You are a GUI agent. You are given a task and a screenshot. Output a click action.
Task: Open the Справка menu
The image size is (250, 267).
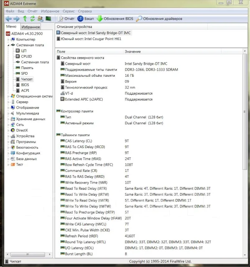(x=85, y=11)
